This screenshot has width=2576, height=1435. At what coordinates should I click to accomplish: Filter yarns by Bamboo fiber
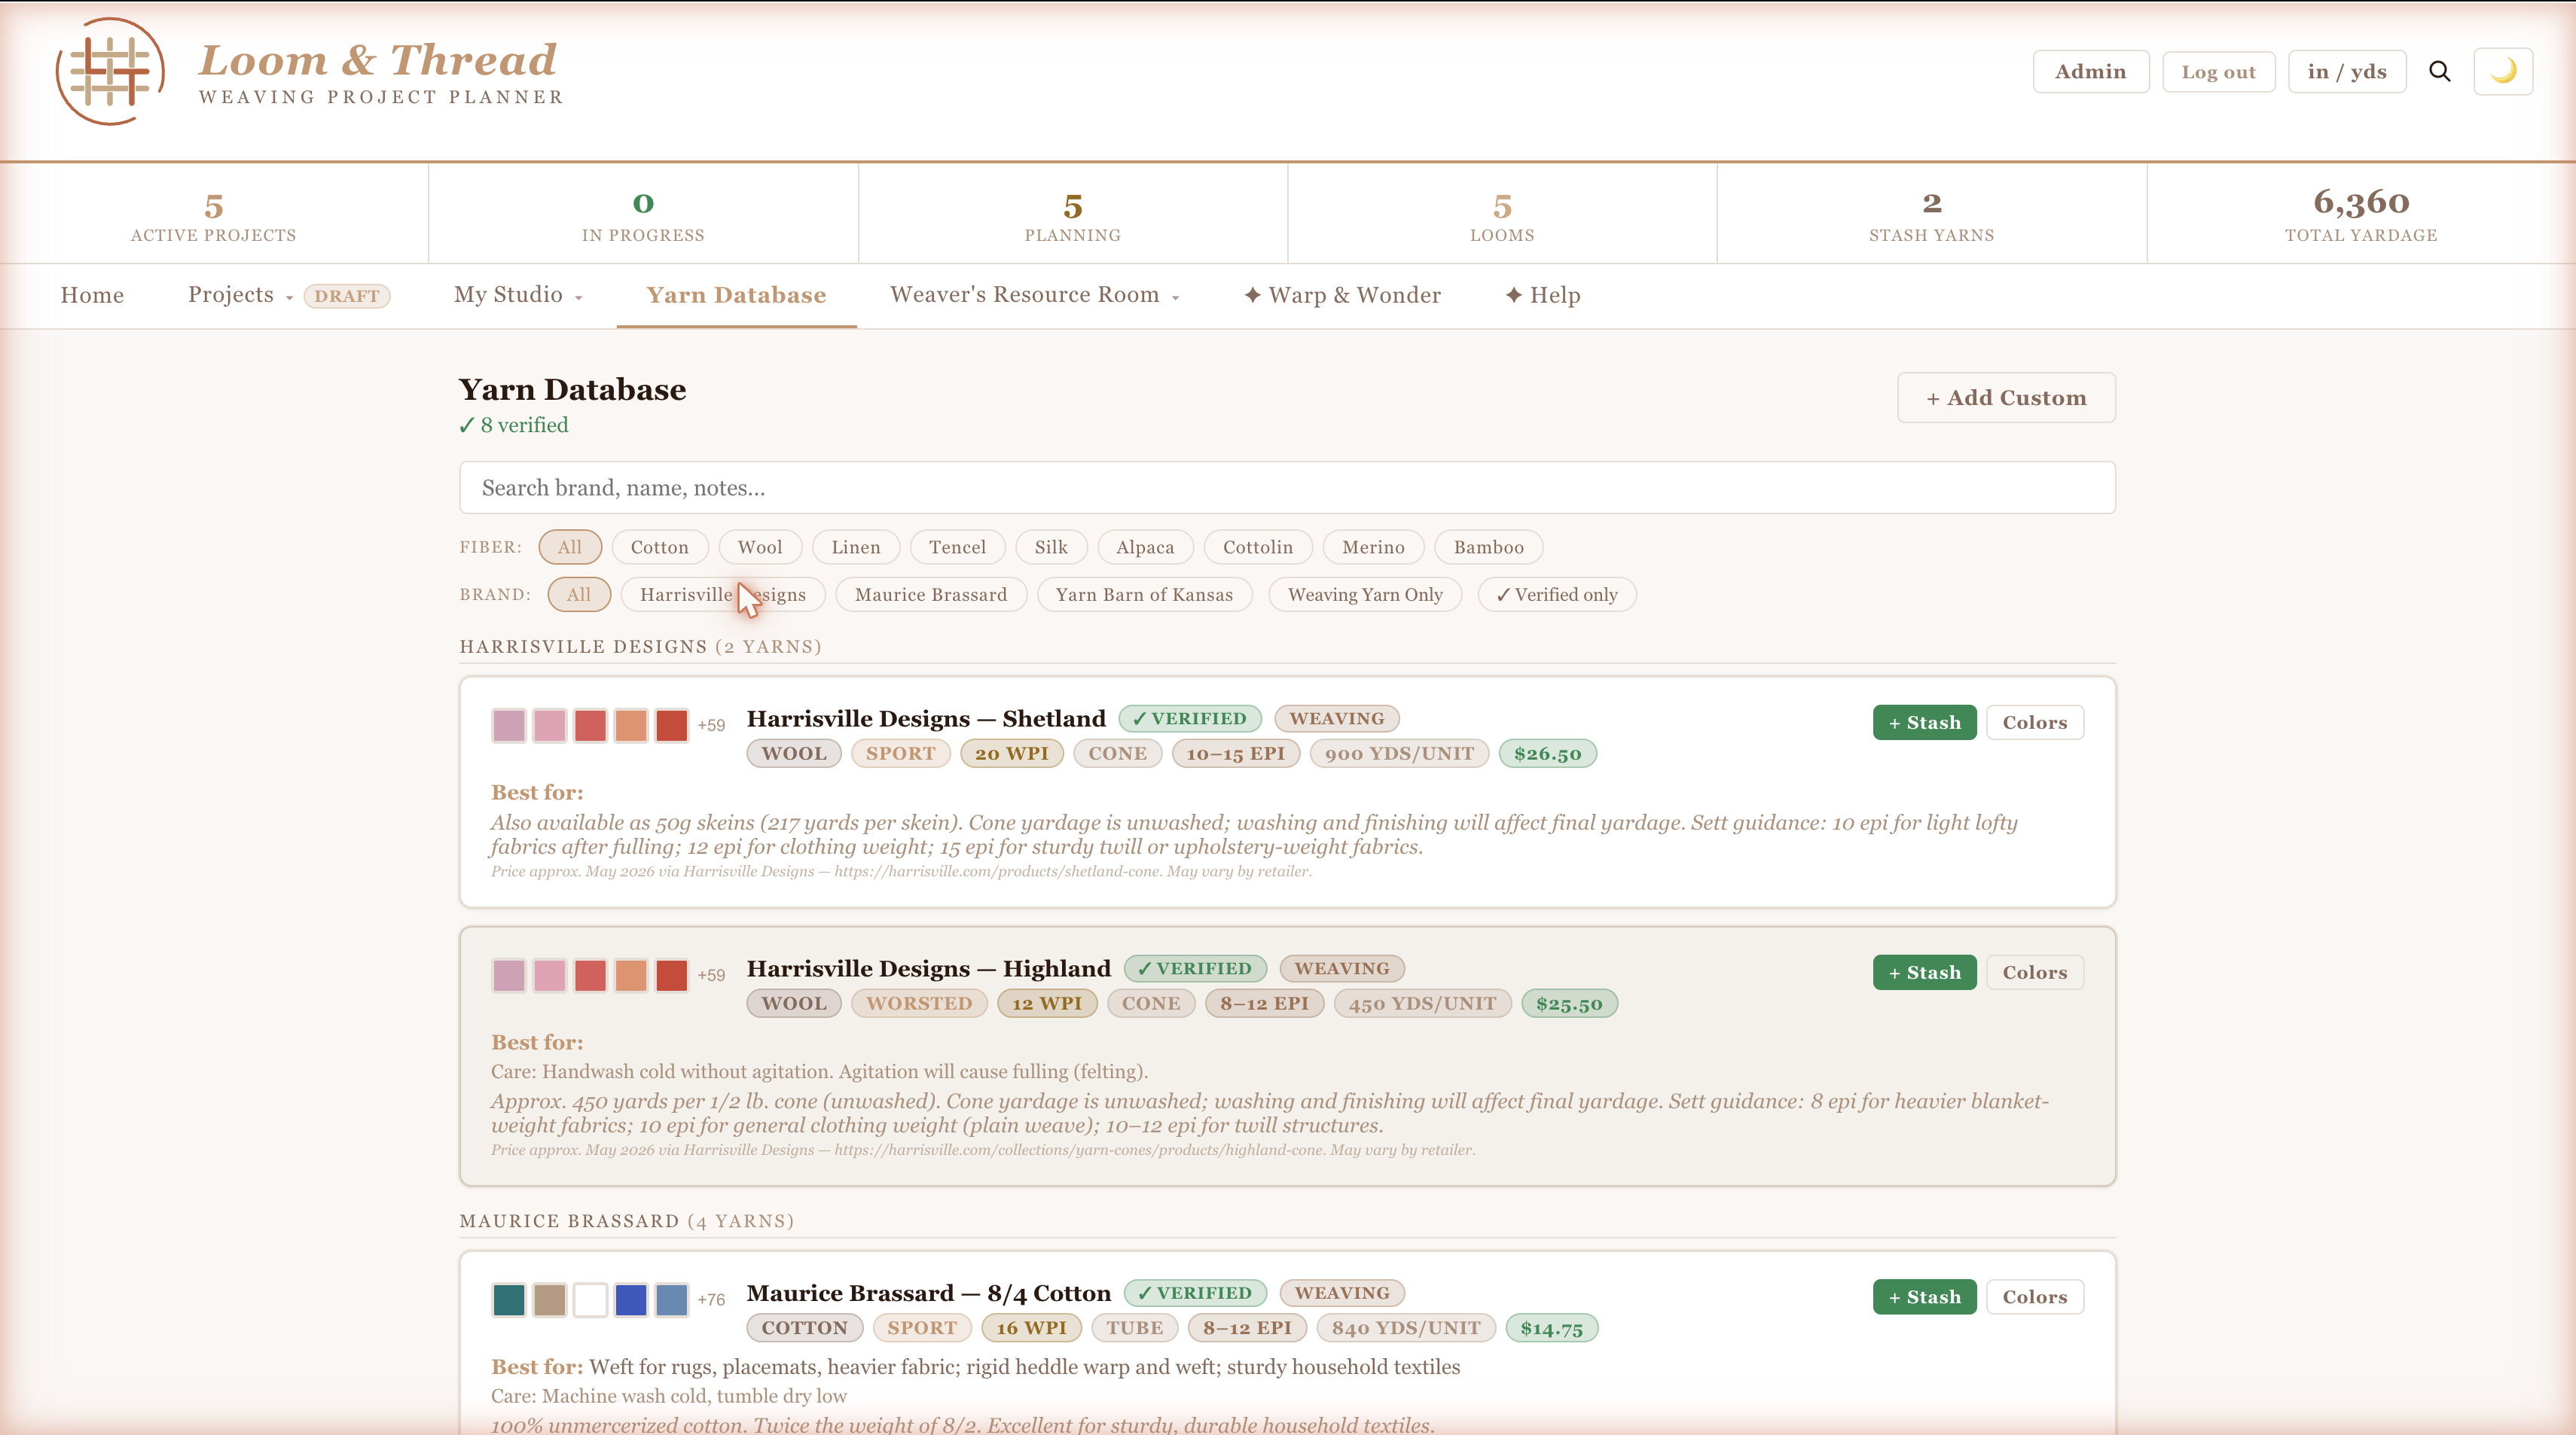(x=1488, y=547)
